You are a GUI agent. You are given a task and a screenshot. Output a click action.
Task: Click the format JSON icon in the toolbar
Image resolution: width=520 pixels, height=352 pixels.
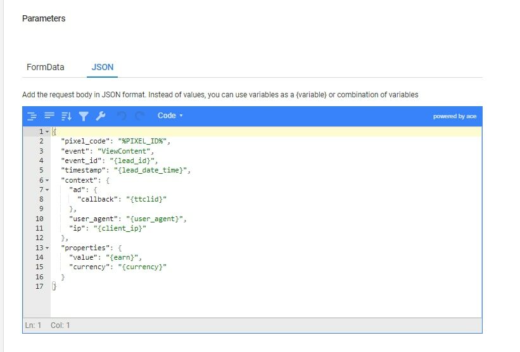coord(32,116)
